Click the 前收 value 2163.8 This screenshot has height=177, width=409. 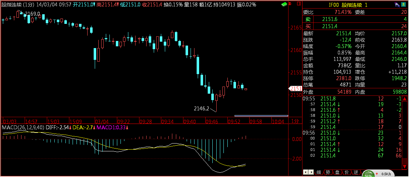(x=399, y=40)
